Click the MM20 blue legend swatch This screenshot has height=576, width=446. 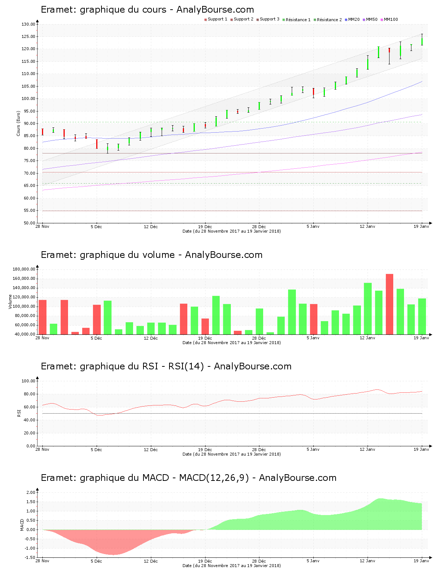[x=346, y=20]
